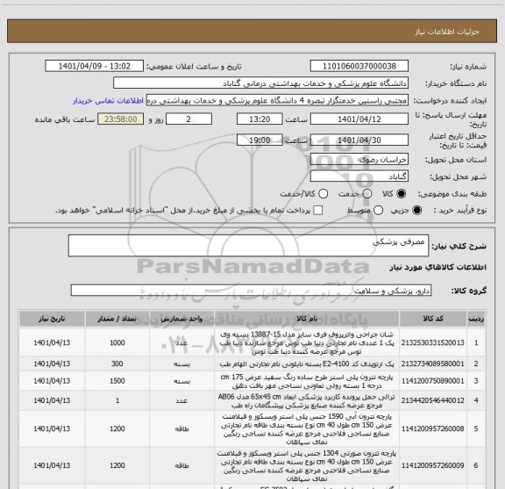Click the request creator field
This screenshot has width=505, height=489.
click(277, 100)
